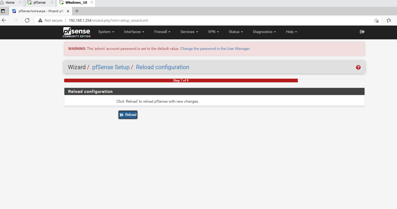Close the pfSense.home.arpa browser tab
Screen dimensions: 397x209
pyautogui.click(x=68, y=11)
